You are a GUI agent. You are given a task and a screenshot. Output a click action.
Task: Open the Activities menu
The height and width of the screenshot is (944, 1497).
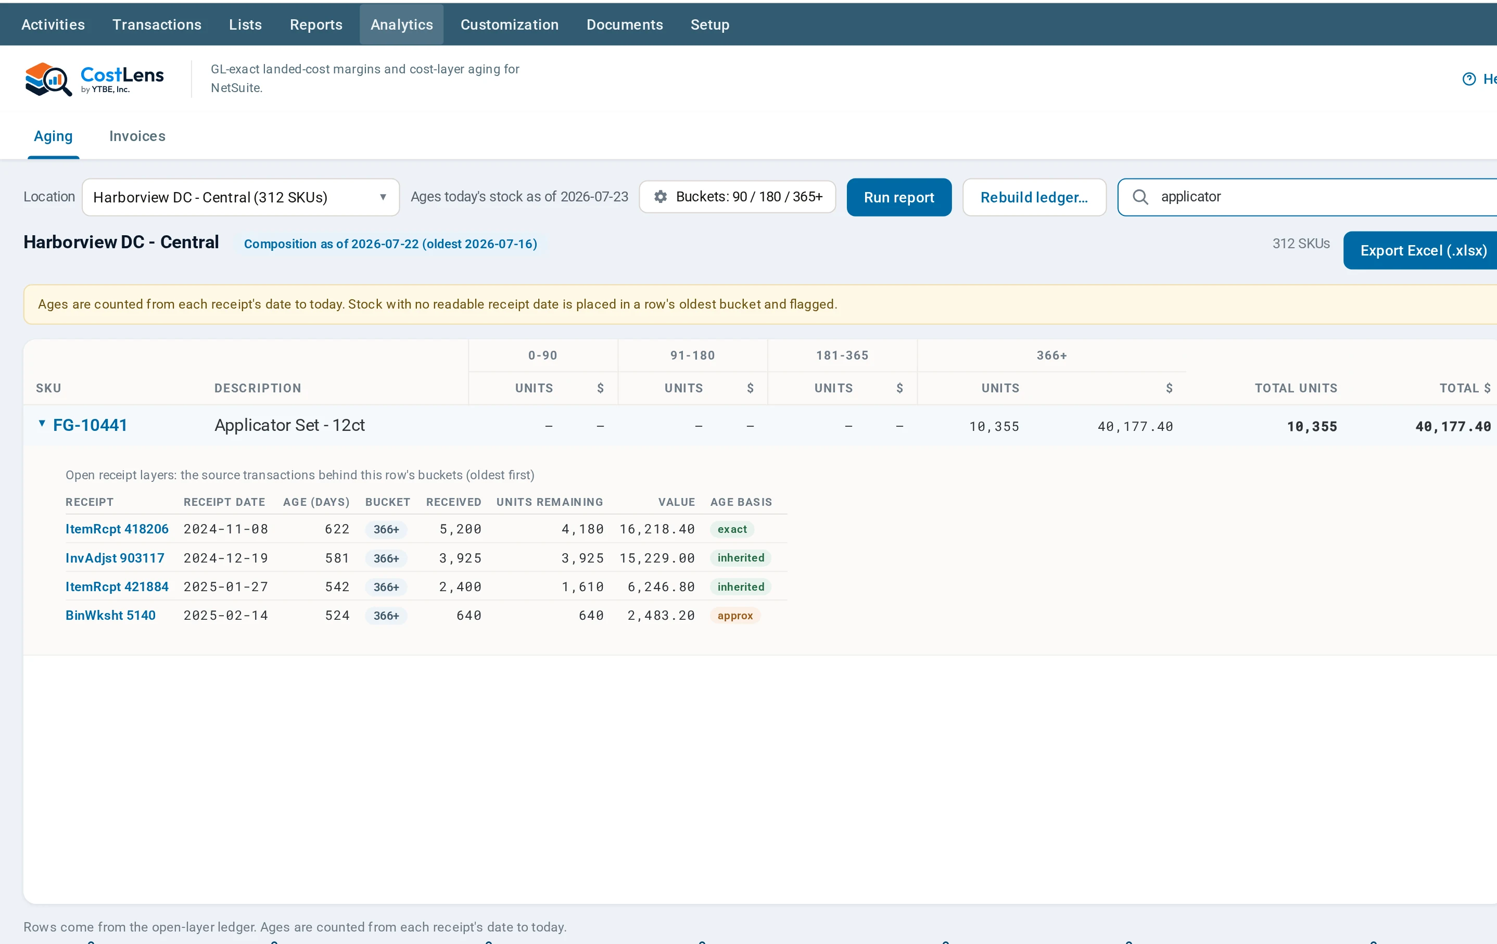coord(53,24)
